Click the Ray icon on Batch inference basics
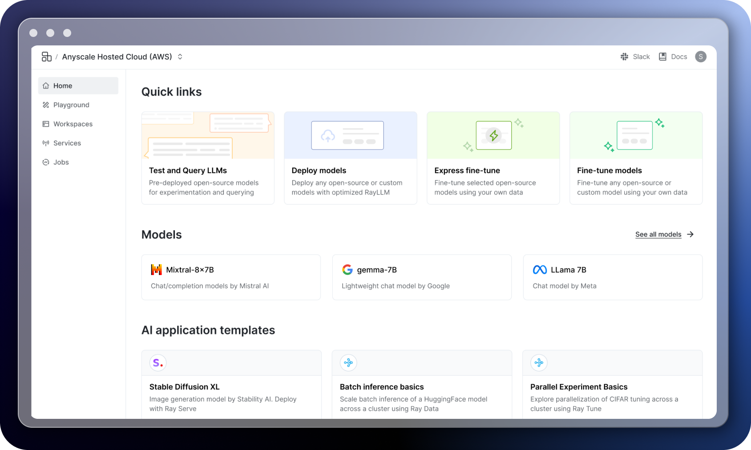751x450 pixels. (x=348, y=363)
